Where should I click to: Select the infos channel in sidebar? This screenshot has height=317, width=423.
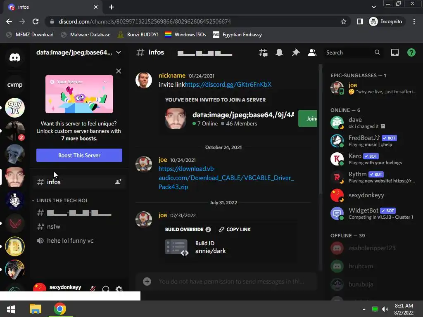point(79,182)
